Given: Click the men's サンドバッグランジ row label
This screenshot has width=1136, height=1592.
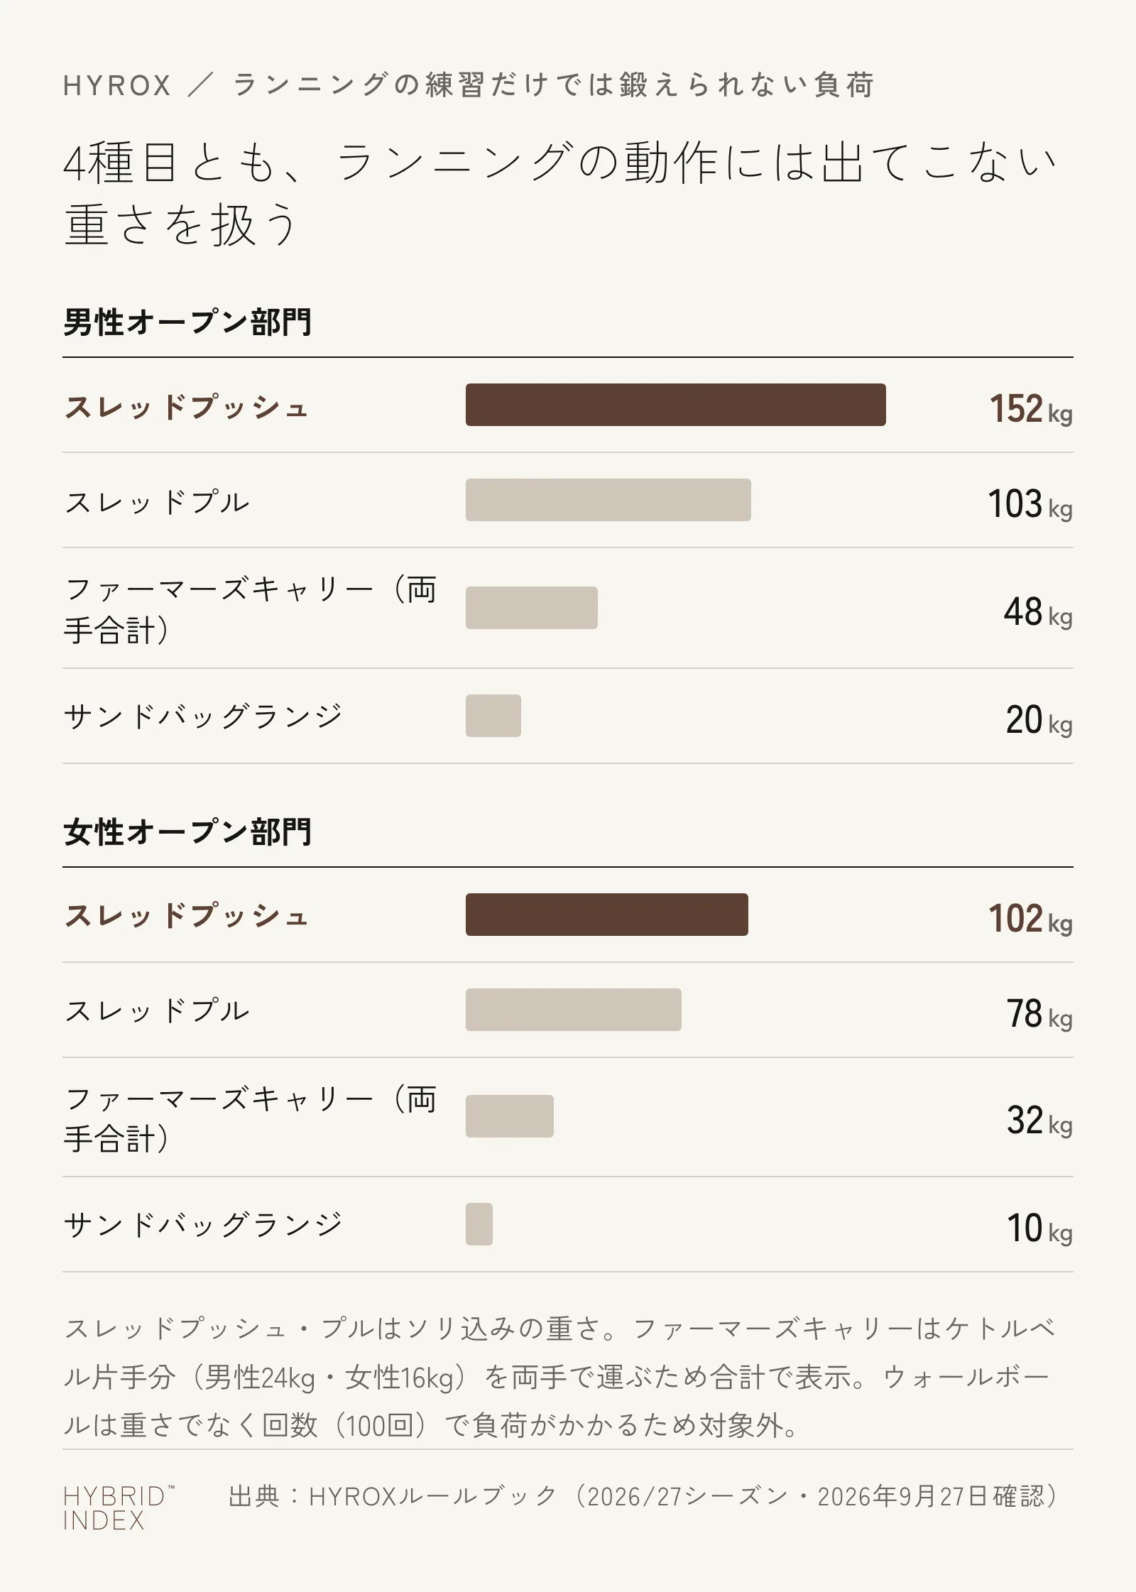Looking at the screenshot, I should pos(203,716).
